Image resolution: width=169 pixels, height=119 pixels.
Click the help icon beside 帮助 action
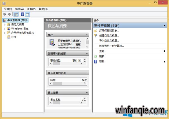tap(95, 62)
